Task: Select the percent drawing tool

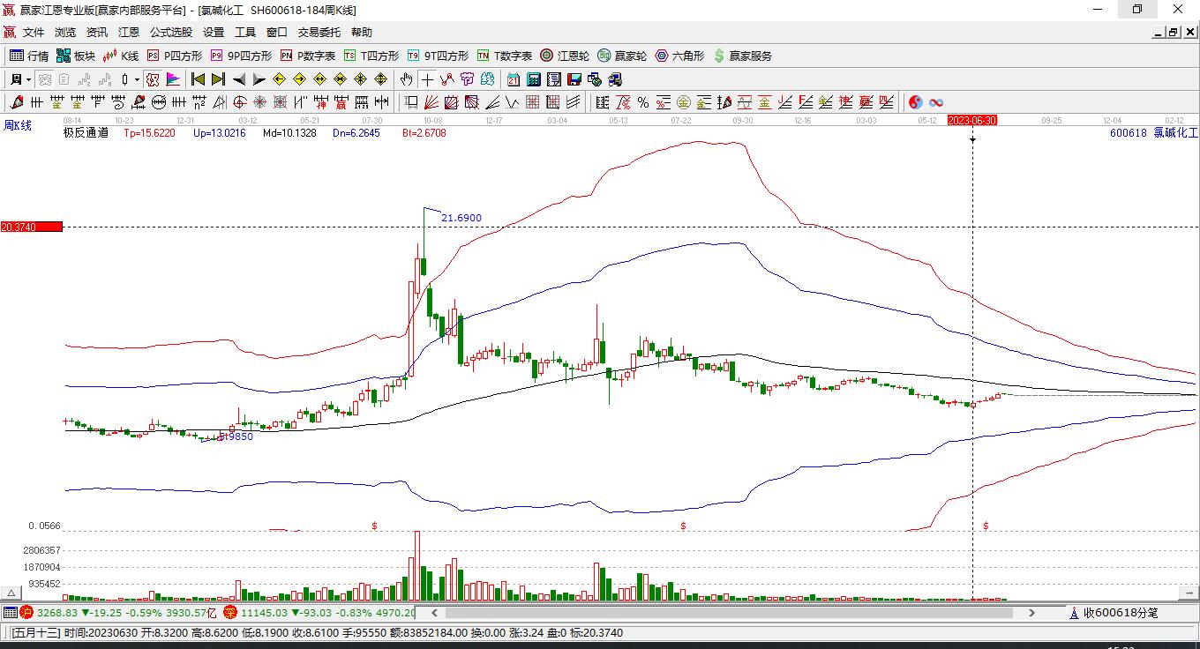Action: (x=643, y=102)
